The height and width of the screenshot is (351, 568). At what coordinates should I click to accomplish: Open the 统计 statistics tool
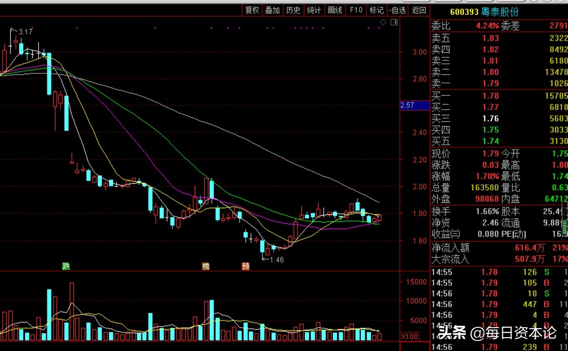pyautogui.click(x=314, y=10)
